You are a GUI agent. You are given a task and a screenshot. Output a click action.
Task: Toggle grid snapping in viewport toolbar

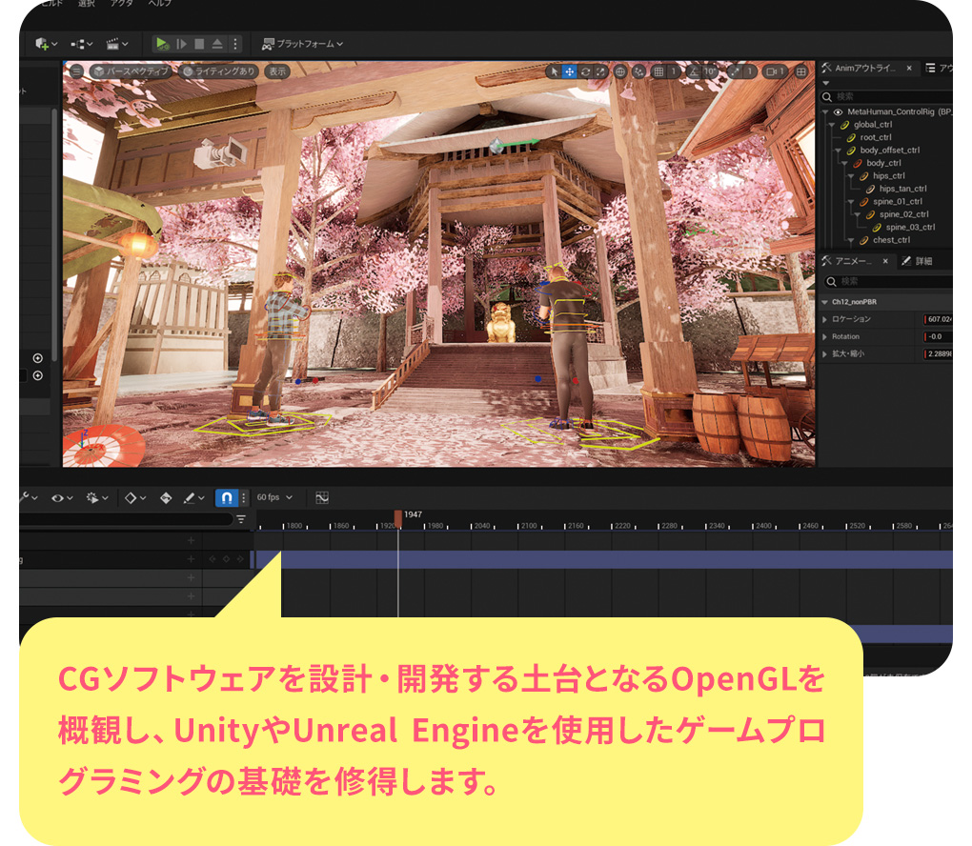(658, 71)
